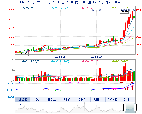Click the 15.55 low price label
This screenshot has height=114, width=142.
pos(24,54)
